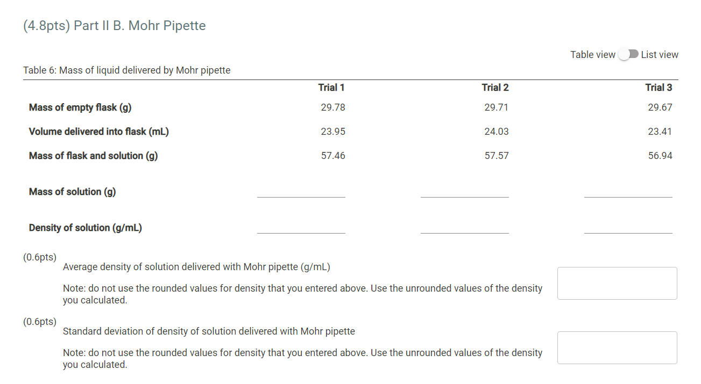
Task: Click the Standard deviation answer box
Action: point(617,347)
